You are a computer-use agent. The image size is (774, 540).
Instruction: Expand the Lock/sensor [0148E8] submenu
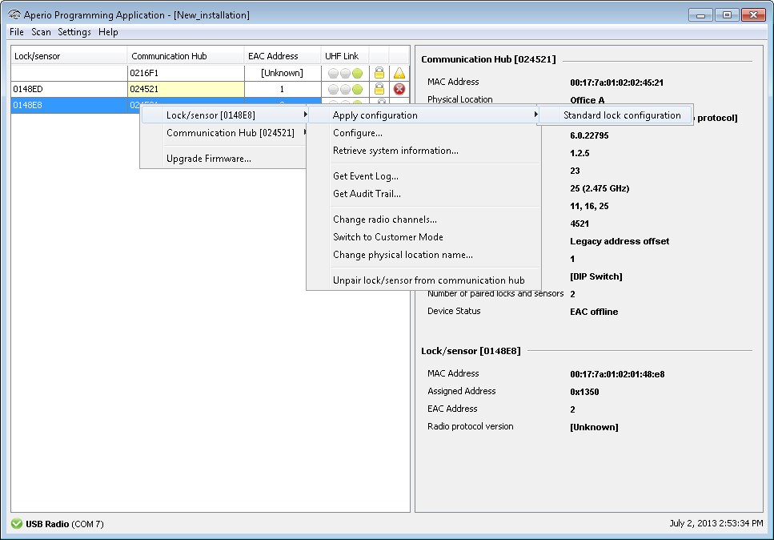[225, 115]
